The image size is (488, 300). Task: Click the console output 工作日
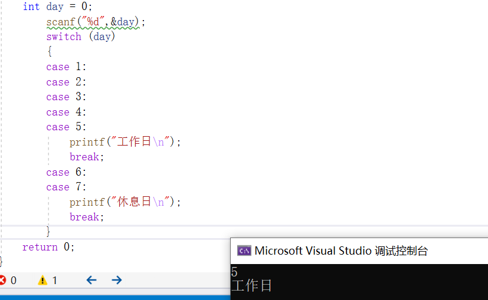coord(251,285)
